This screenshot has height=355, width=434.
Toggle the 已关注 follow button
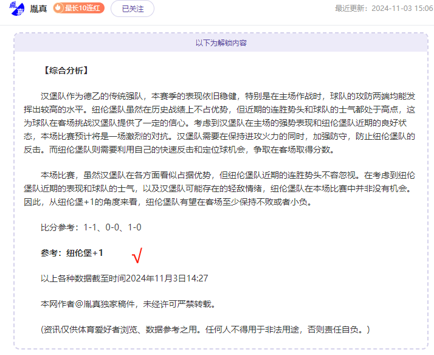(x=133, y=9)
